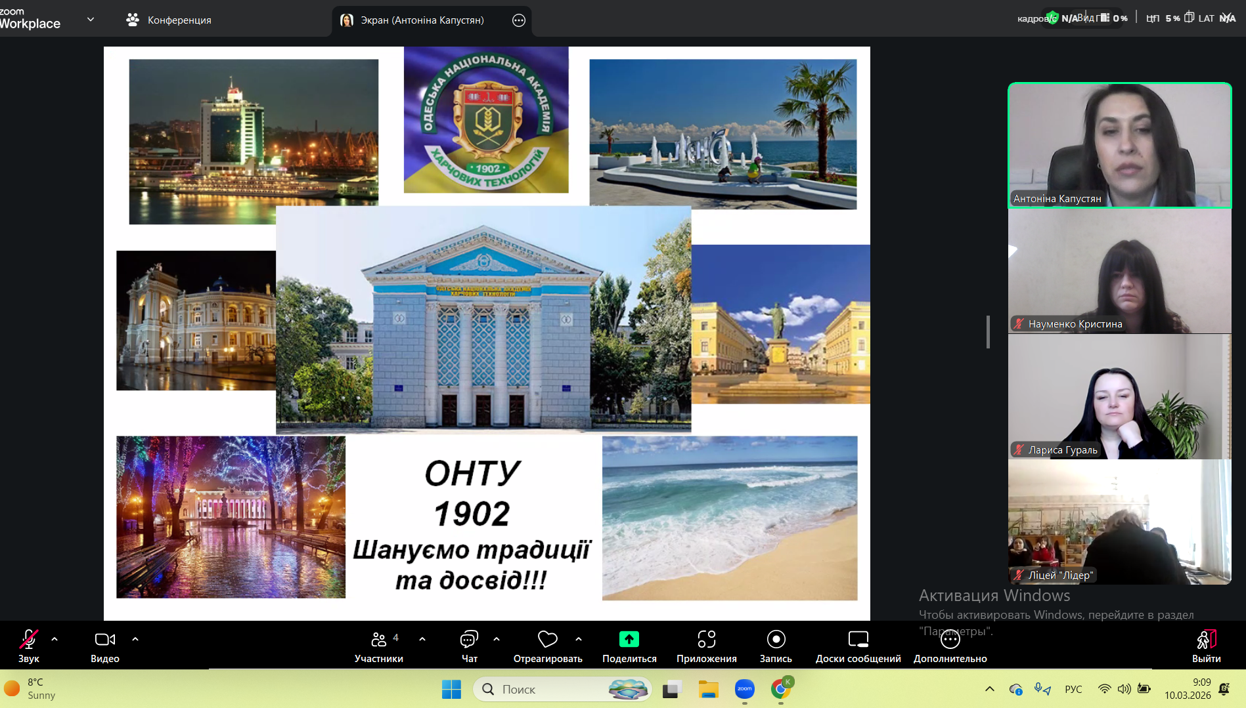Expand the arrow next to Участники

click(422, 638)
